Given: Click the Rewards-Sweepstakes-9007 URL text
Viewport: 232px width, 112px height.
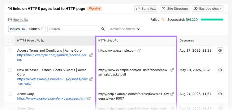Looking at the screenshot, I should pos(133,96).
